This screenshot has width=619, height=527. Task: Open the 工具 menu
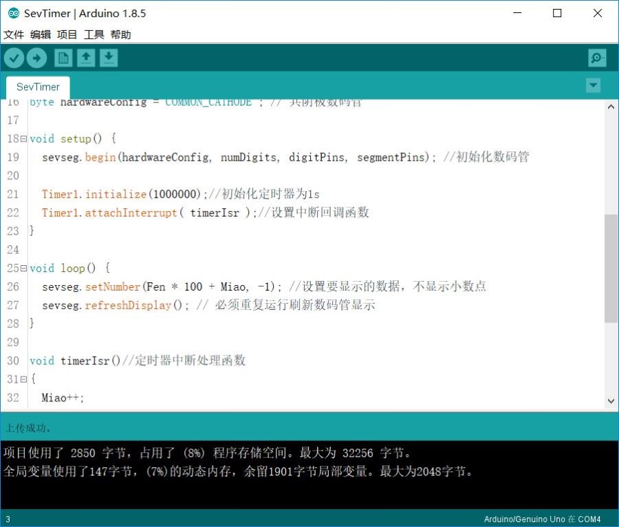pos(94,34)
